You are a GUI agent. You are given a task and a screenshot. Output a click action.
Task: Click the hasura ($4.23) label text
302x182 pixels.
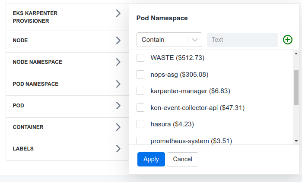click(x=172, y=124)
